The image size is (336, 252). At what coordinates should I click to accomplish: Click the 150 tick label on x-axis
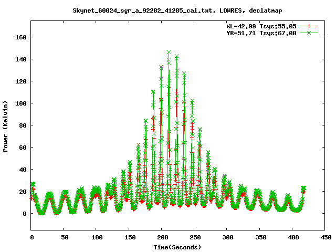pos(130,237)
